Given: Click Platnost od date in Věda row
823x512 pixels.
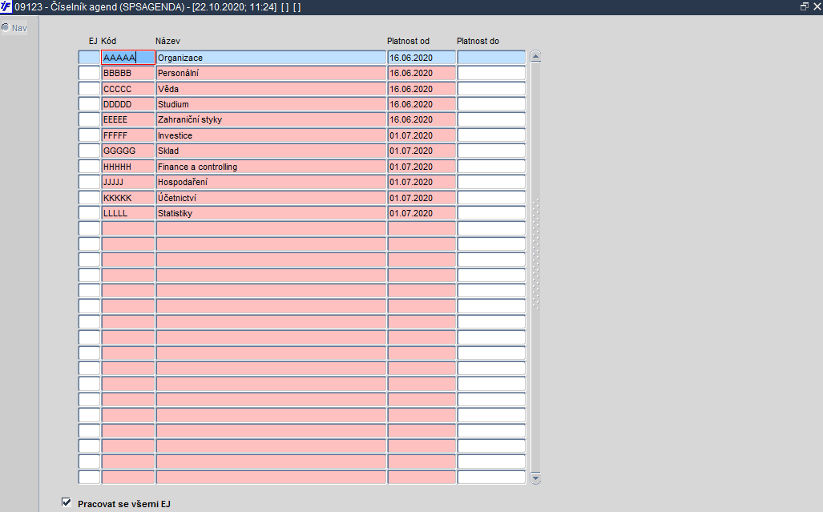Looking at the screenshot, I should 422,89.
